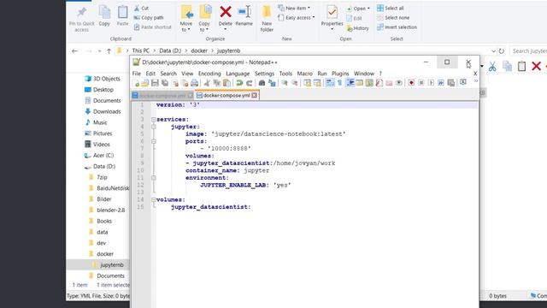Screen dimensions: 547x308
Task: Click the Stop Recording macro icon
Action: tap(421, 83)
